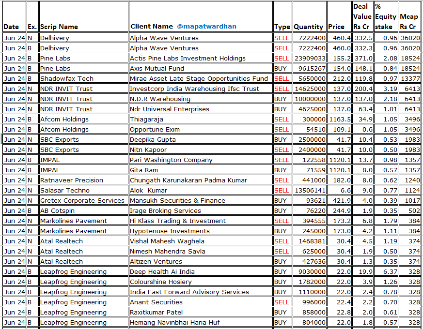Click the Nitn Kapoor client cell
Image resolution: width=423 pixels, height=329 pixels.
[201, 150]
